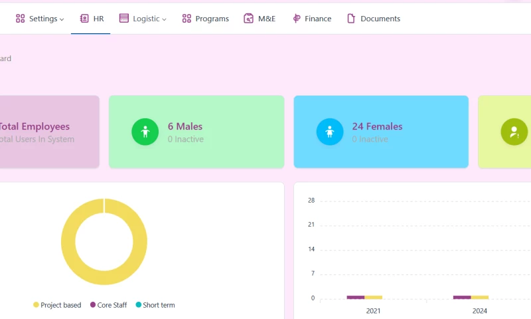Expand the Logistic dropdown chevron
Viewport: 531px width, 319px height.
click(164, 19)
